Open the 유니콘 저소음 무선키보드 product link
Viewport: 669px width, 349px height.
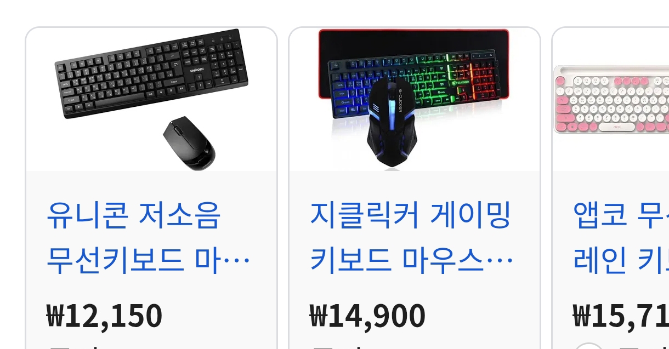[148, 238]
